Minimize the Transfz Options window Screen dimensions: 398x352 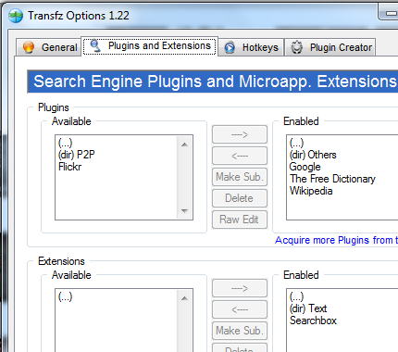tap(390, 13)
